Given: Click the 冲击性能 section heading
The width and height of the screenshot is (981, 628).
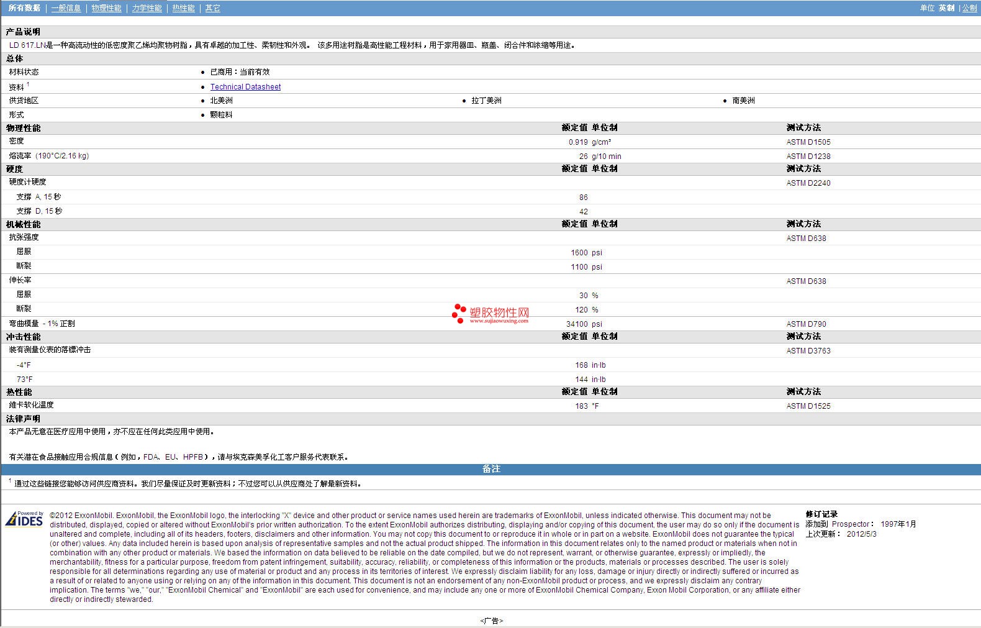Looking at the screenshot, I should click(23, 337).
